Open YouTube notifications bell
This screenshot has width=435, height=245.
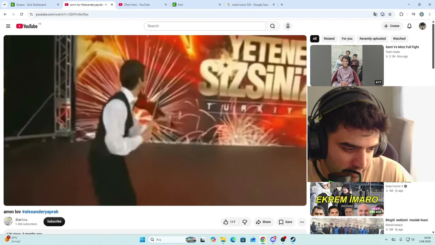pyautogui.click(x=410, y=26)
